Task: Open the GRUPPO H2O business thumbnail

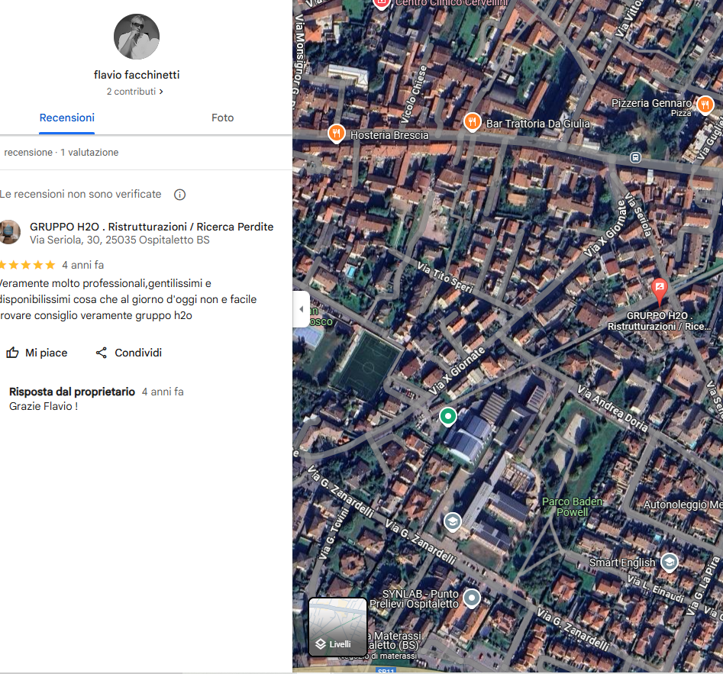Action: 9,232
